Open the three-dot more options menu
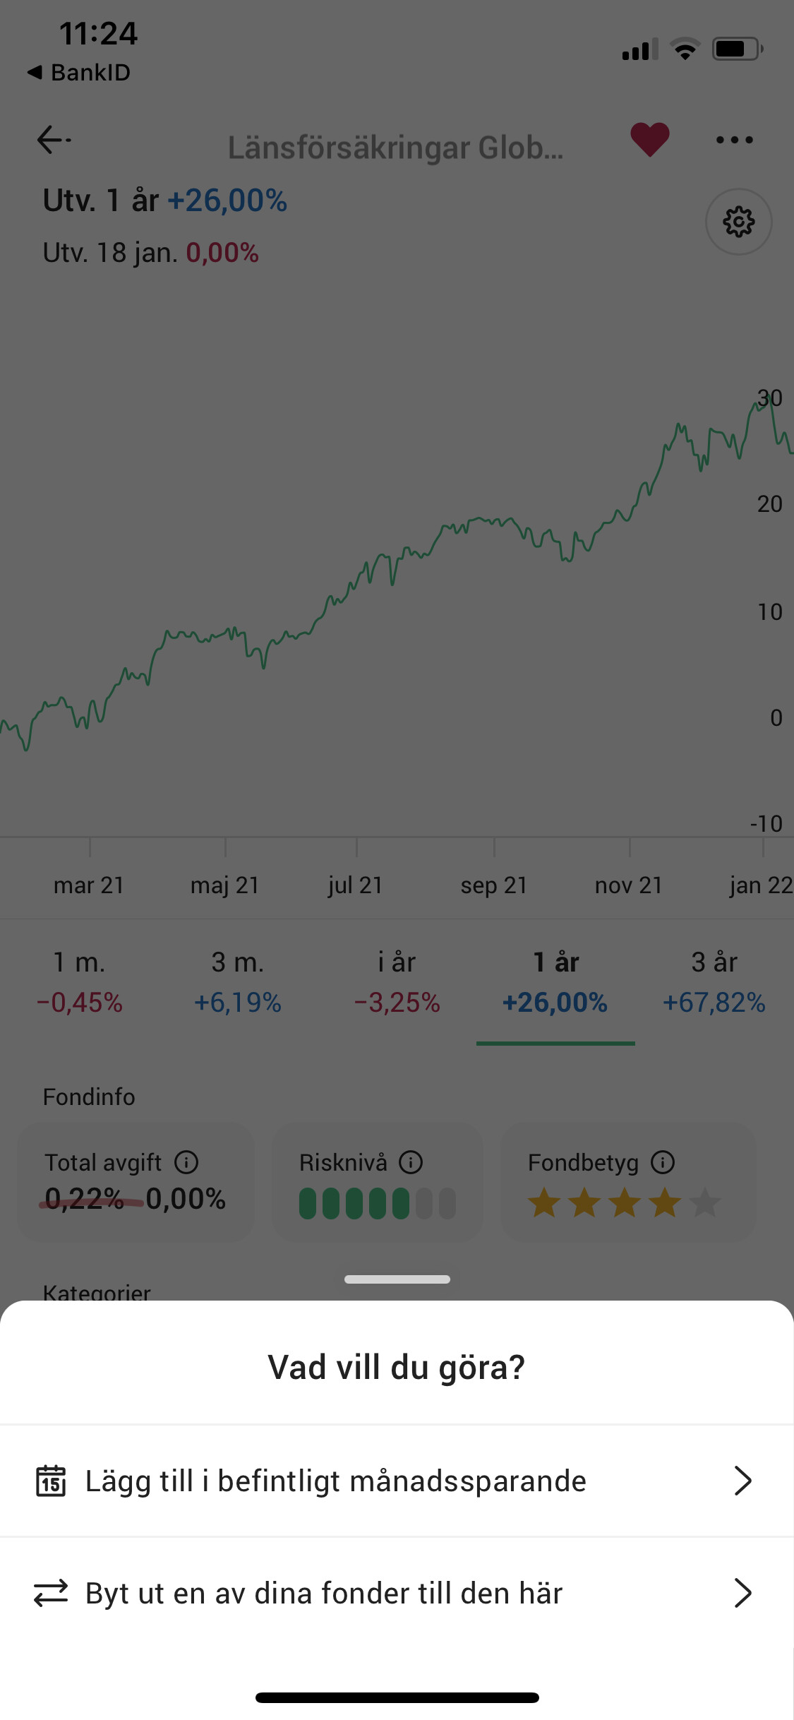Screen dimensions: 794x1720 click(734, 140)
